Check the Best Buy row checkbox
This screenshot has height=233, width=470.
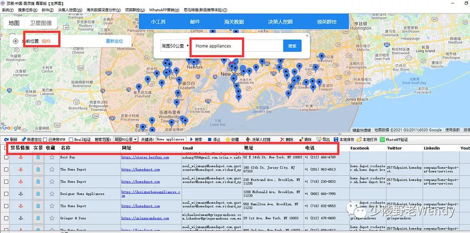6,157
